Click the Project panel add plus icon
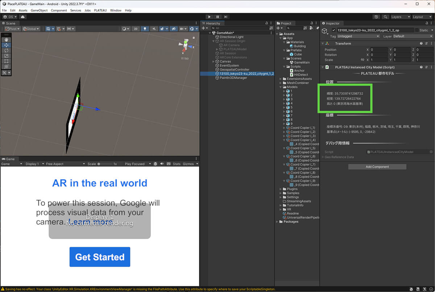This screenshot has width=435, height=292. tap(279, 28)
